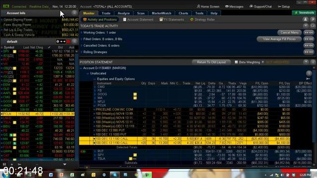Click expand/collapse arrows on Filled Orders row
Viewport: 317px width, 178px height.
(x=309, y=39)
